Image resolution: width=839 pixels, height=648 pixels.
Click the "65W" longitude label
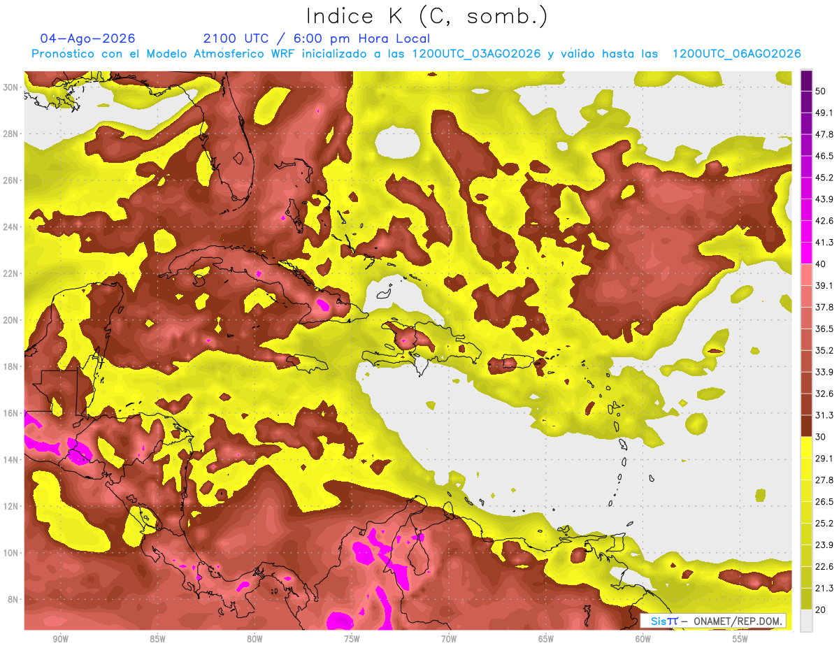click(x=546, y=640)
